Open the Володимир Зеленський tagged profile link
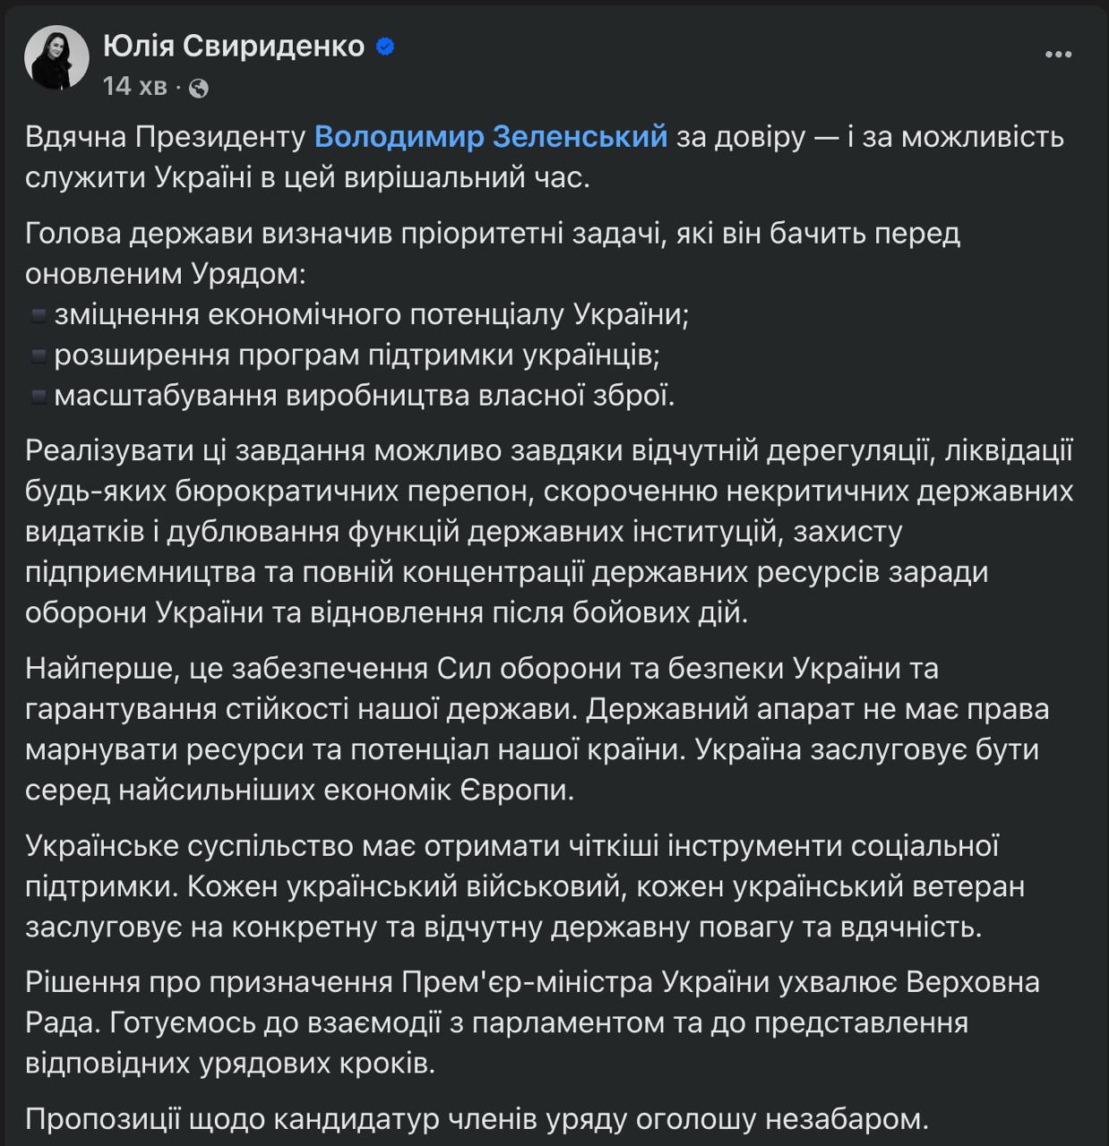Viewport: 1109px width, 1146px height. tap(491, 136)
